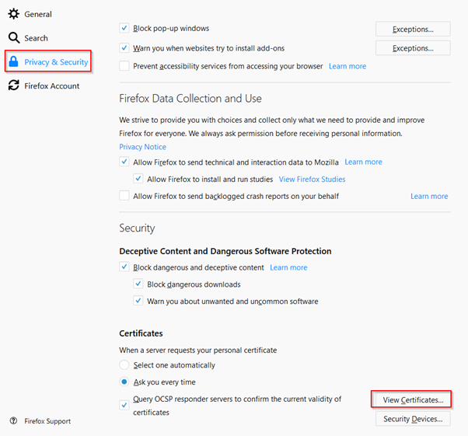
Task: Open the Firefox Account section
Action: 51,86
